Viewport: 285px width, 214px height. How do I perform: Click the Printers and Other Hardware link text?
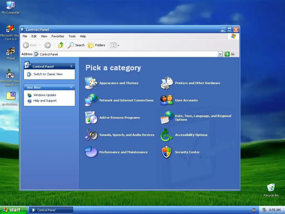pyautogui.click(x=198, y=83)
